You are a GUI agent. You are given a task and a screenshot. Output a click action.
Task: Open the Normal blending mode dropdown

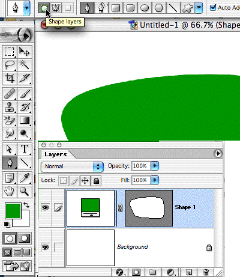72,166
